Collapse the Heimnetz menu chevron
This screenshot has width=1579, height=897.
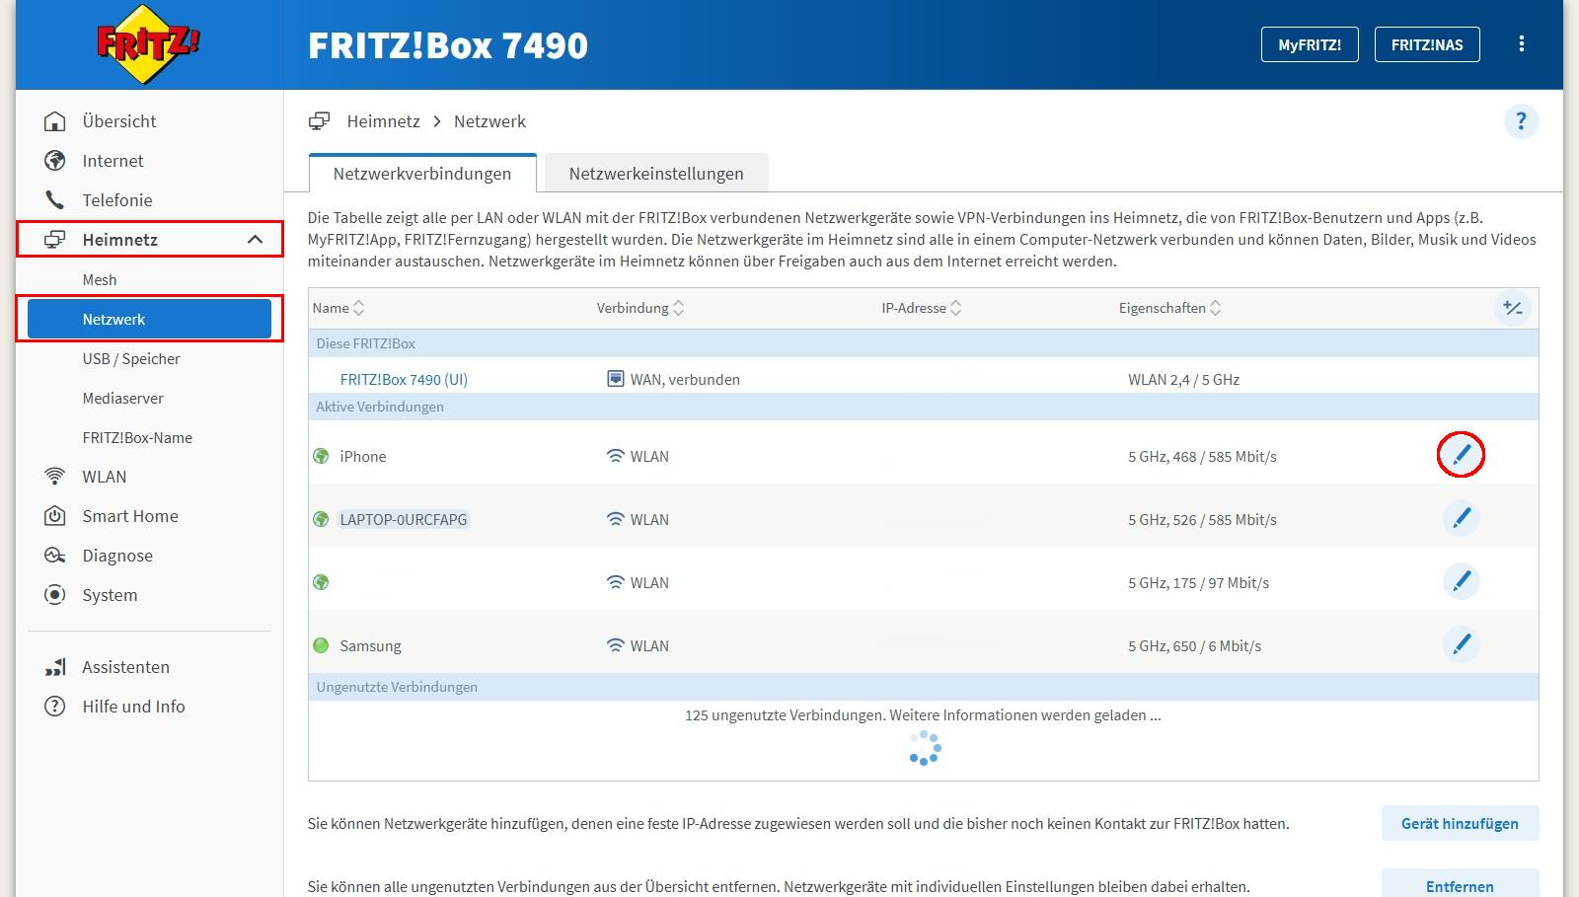(x=255, y=240)
